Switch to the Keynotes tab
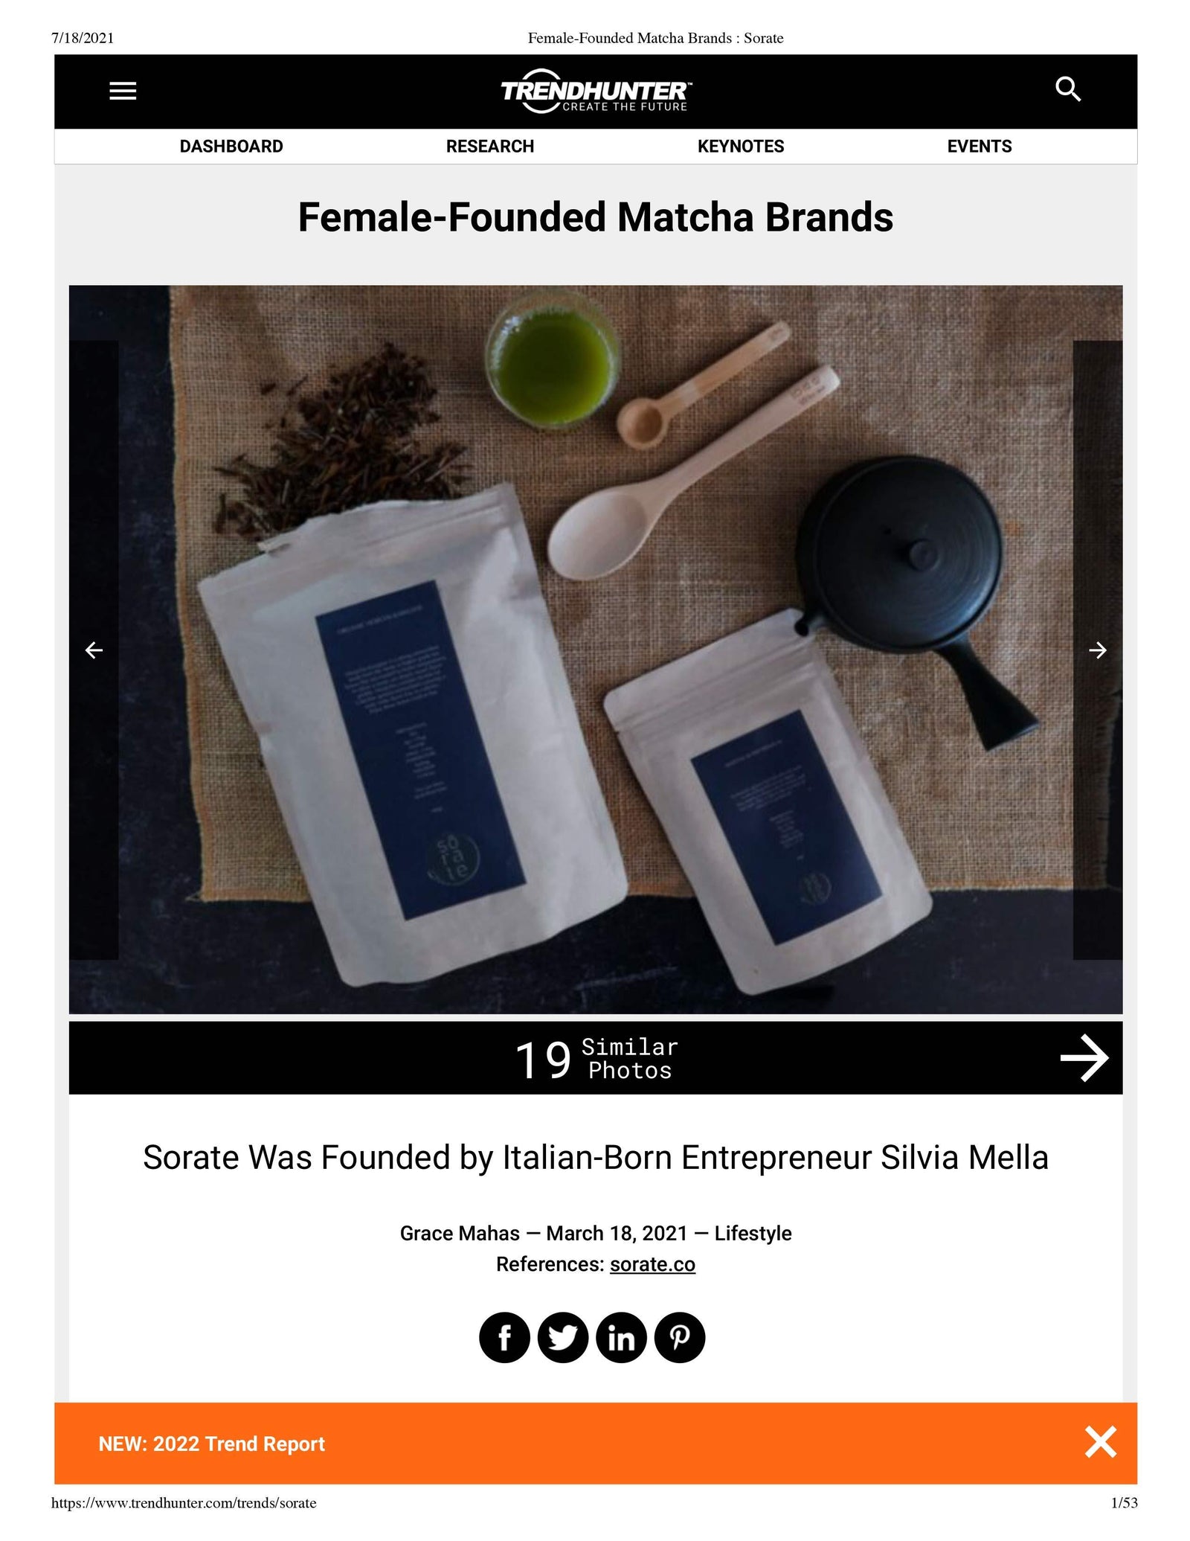Viewport: 1190px width, 1541px height. (x=741, y=147)
